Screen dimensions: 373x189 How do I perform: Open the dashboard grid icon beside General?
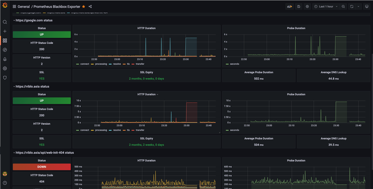(14, 7)
